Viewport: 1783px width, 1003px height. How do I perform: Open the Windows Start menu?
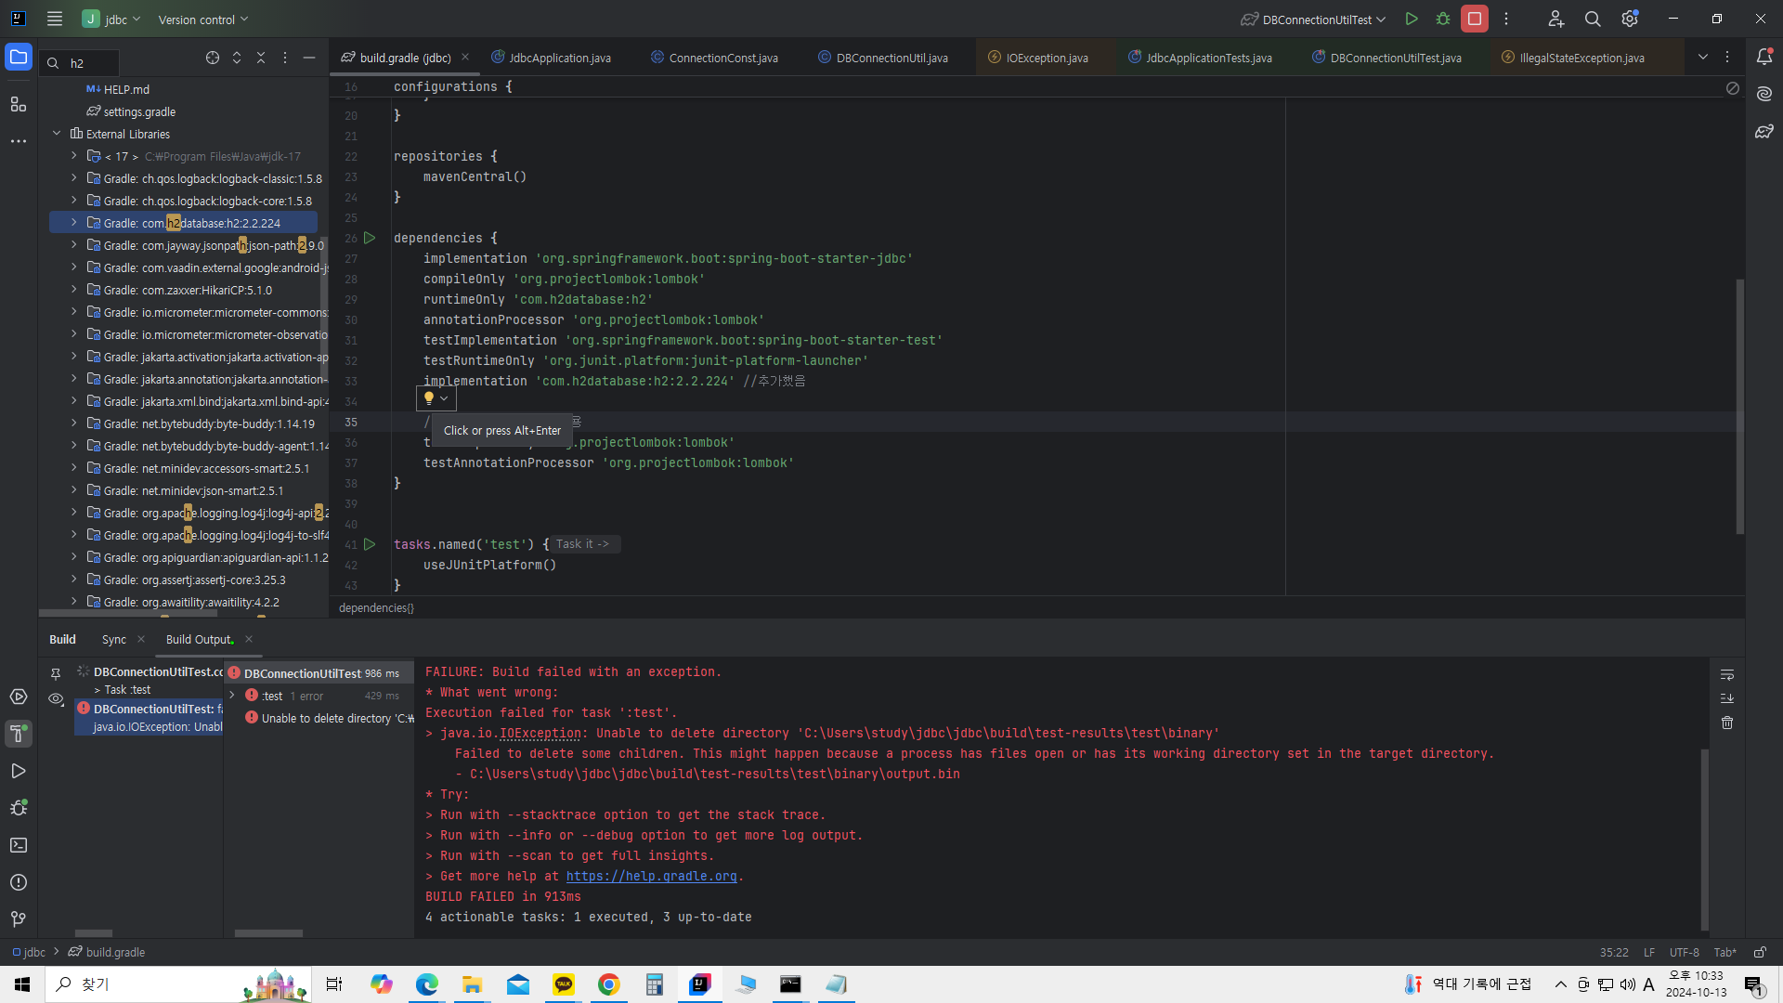(22, 984)
